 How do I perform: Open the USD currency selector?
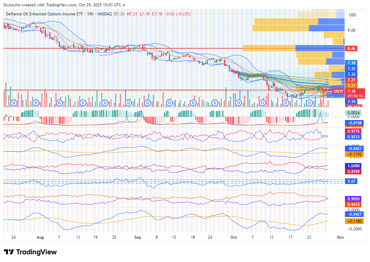coord(352,15)
